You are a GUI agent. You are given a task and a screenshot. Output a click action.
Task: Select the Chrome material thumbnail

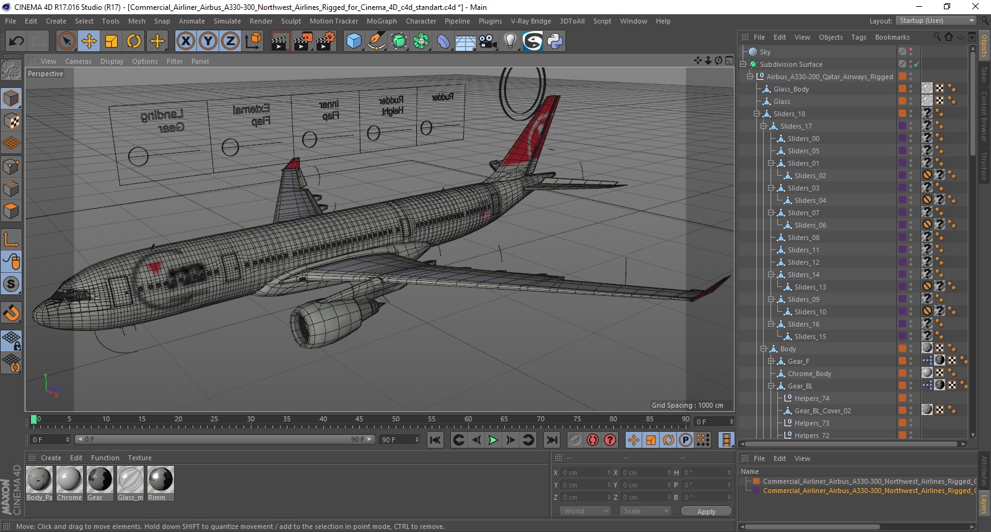tap(69, 483)
